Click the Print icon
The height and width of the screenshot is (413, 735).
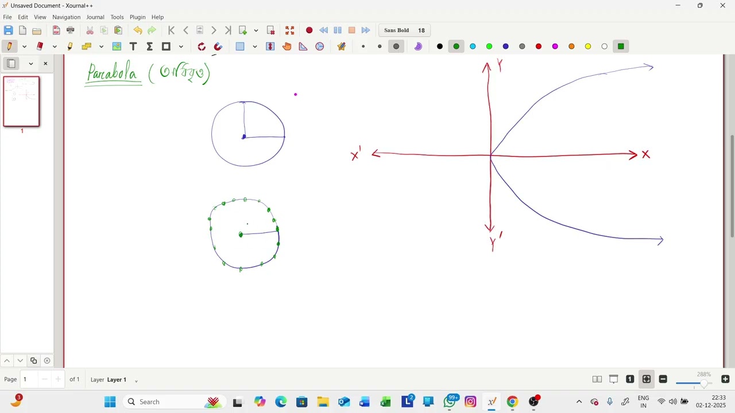tap(71, 30)
